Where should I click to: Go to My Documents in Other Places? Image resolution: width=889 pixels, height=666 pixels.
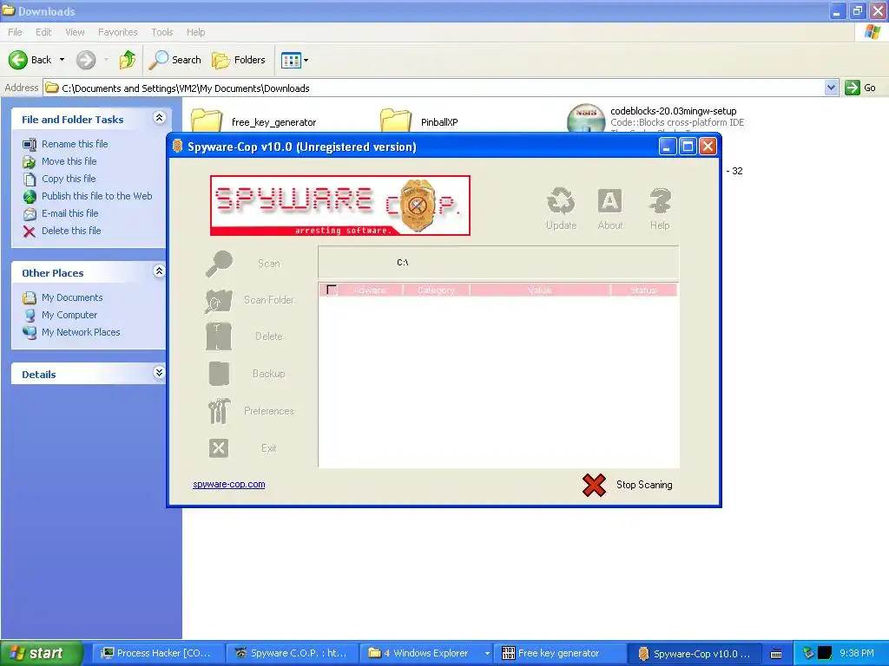[x=72, y=298]
